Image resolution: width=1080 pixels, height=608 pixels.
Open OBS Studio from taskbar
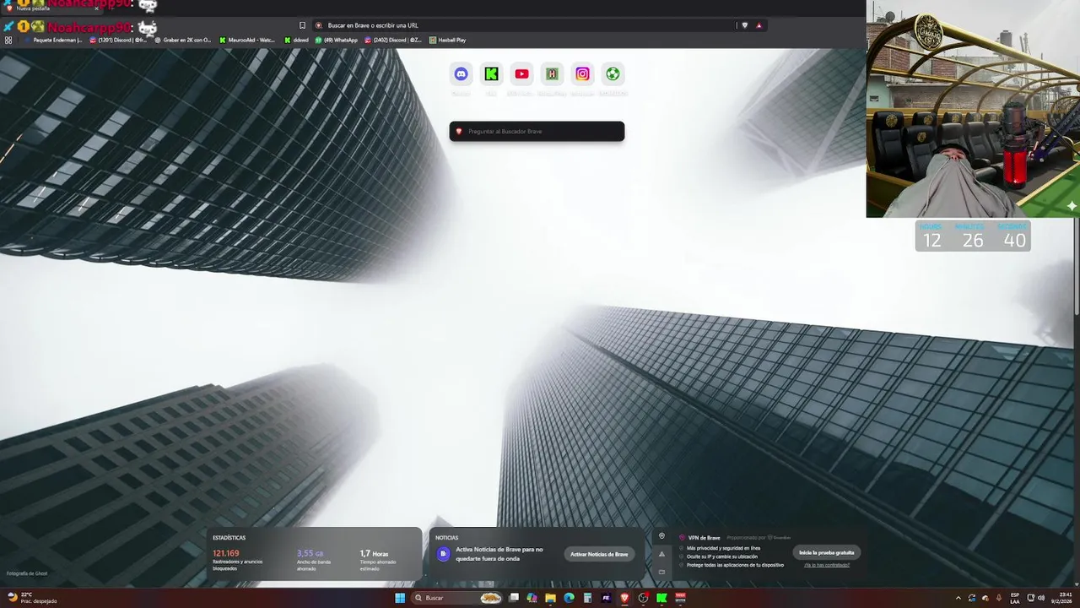point(643,598)
